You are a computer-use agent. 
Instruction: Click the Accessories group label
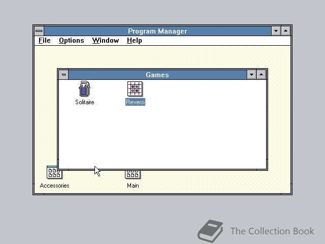[x=54, y=186]
